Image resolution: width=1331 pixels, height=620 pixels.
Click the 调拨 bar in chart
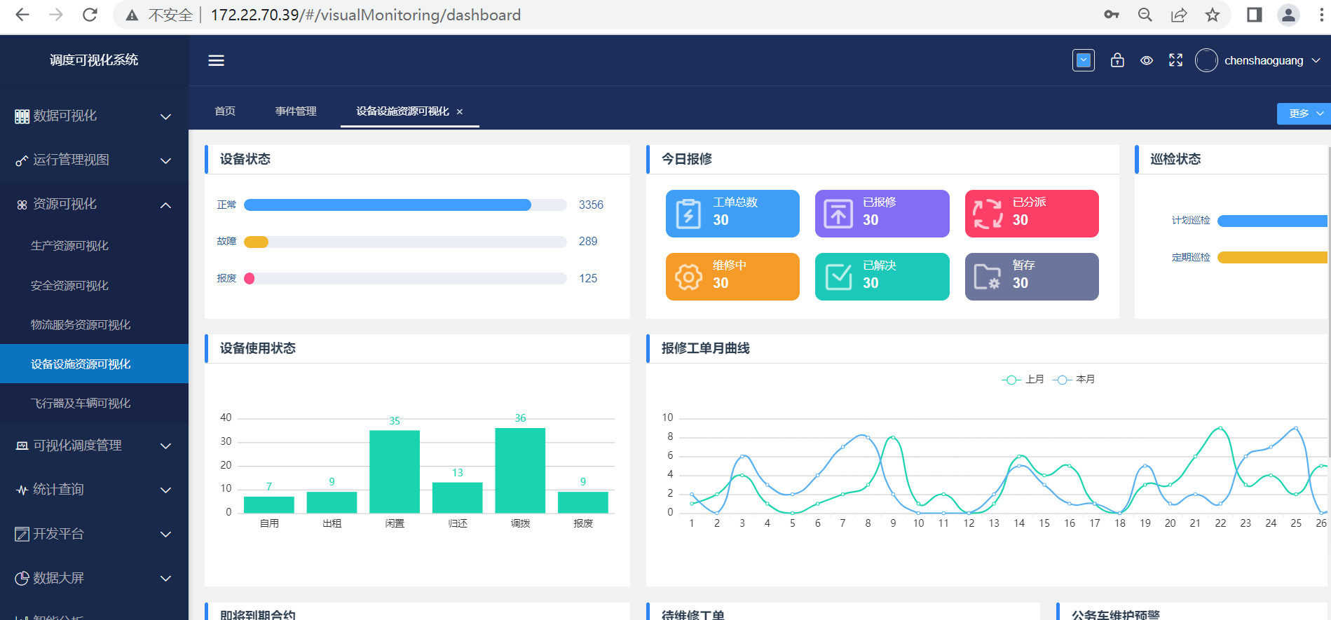(x=520, y=470)
